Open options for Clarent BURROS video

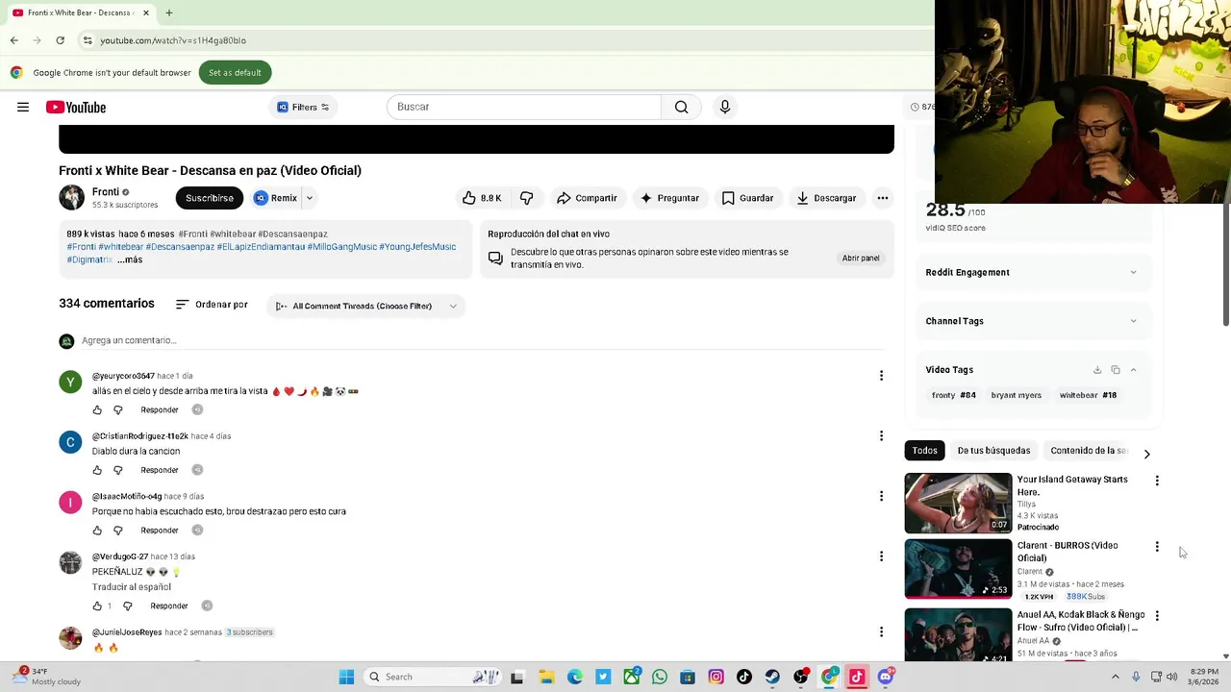click(x=1157, y=547)
